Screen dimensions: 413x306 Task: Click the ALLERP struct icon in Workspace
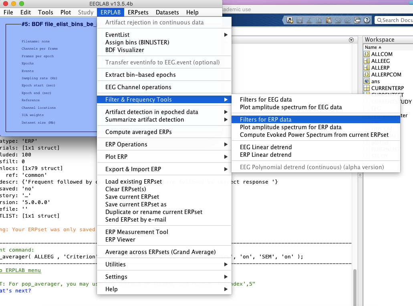(x=367, y=68)
